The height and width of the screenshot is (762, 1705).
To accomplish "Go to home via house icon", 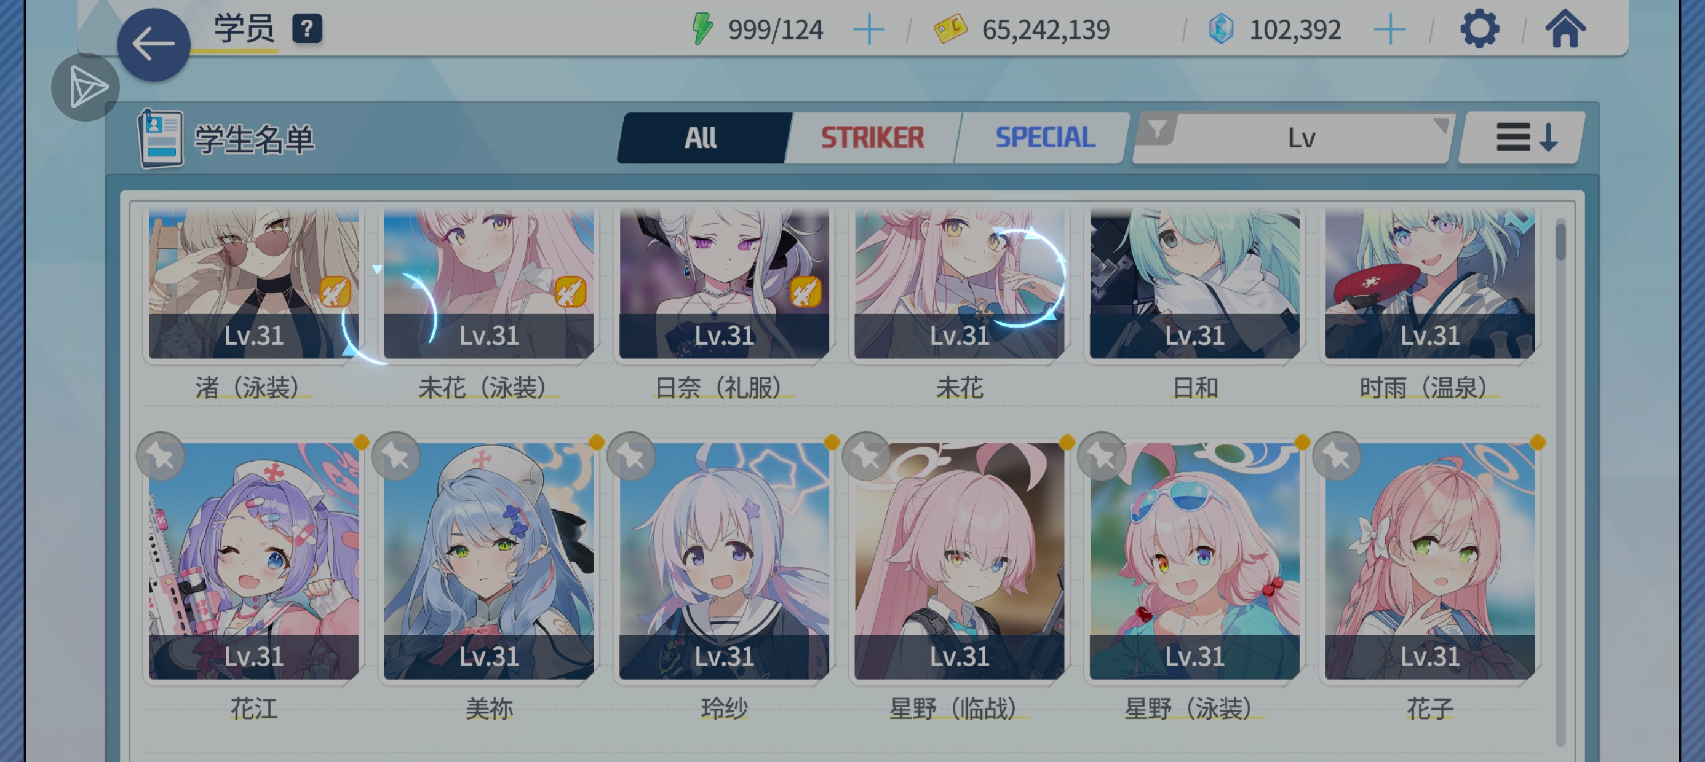I will [x=1565, y=29].
